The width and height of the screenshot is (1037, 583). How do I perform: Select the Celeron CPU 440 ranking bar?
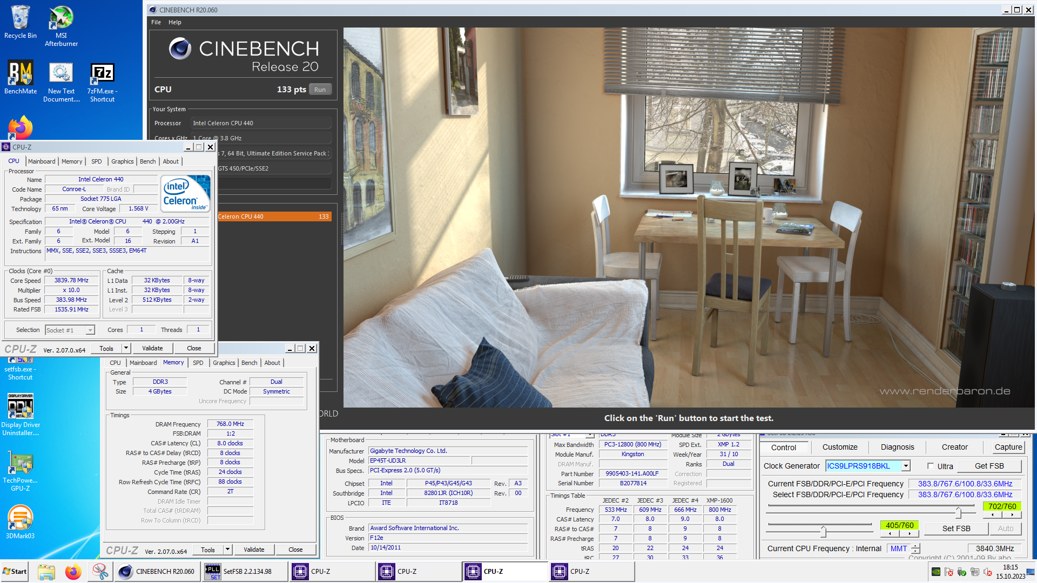(274, 216)
